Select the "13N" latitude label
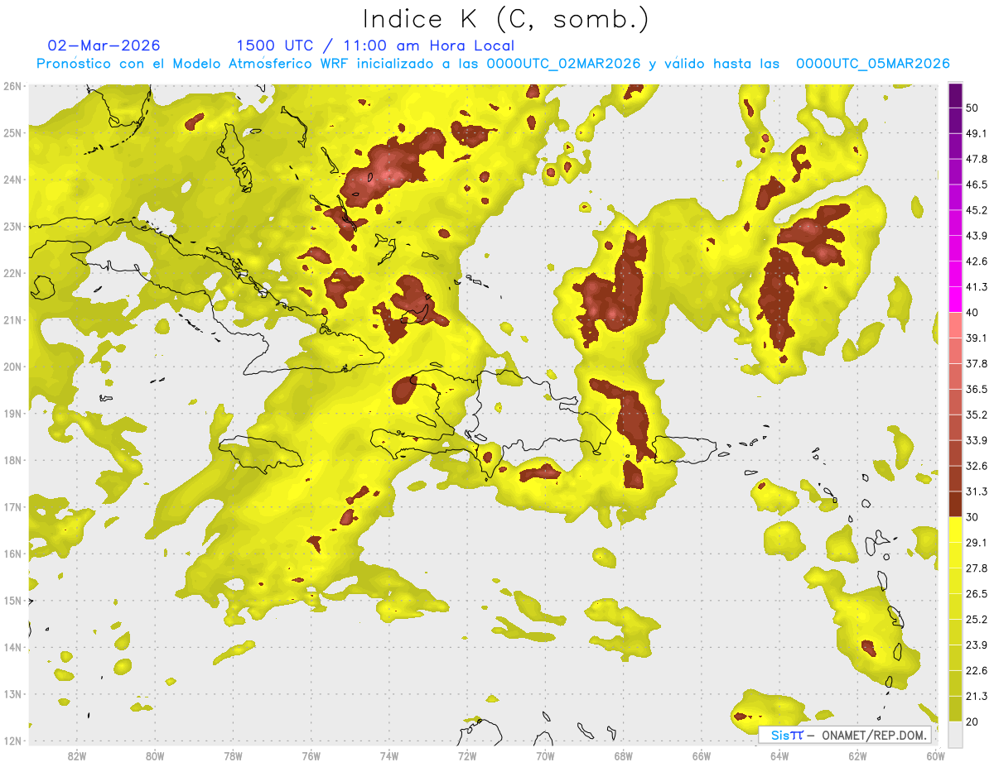Image resolution: width=994 pixels, height=767 pixels. [x=12, y=694]
